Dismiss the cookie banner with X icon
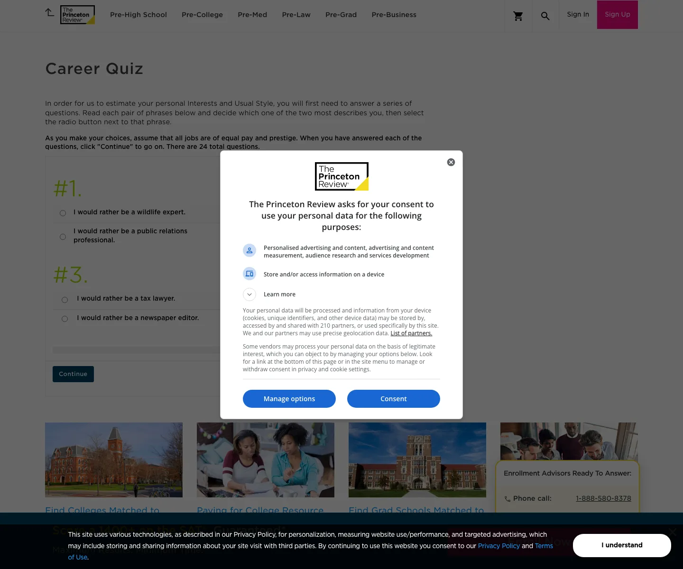The height and width of the screenshot is (569, 683). (673, 532)
